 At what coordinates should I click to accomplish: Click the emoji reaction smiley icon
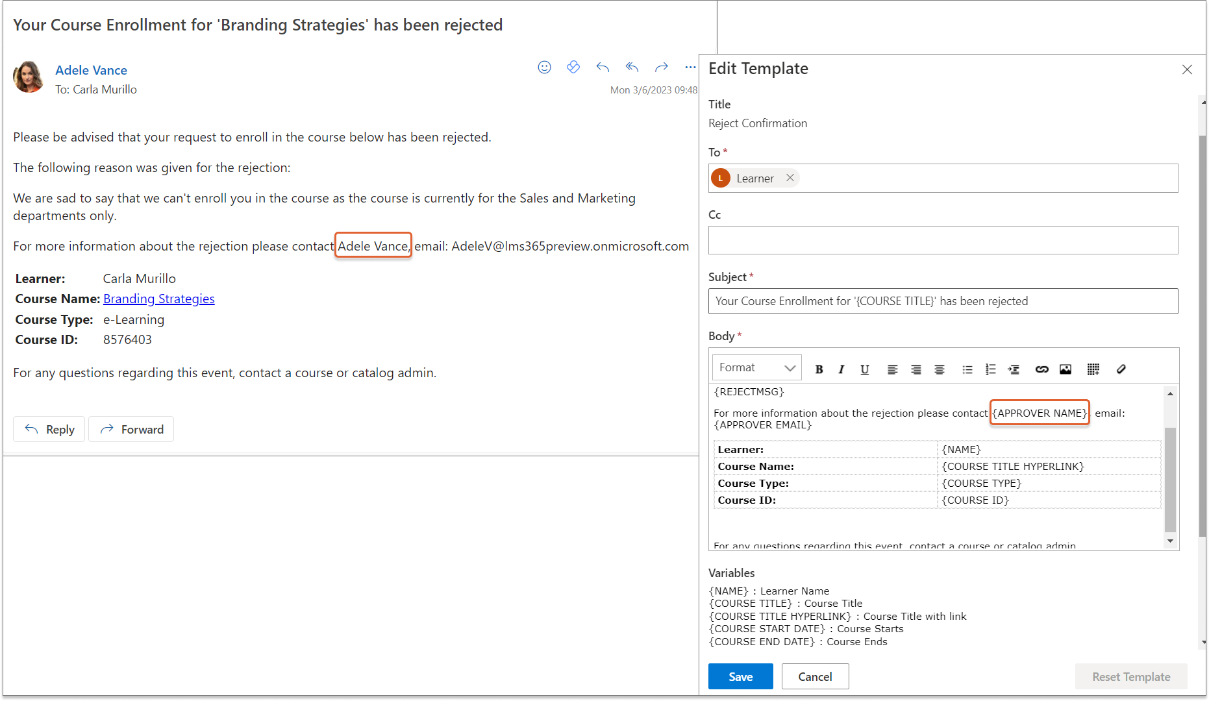[x=544, y=67]
